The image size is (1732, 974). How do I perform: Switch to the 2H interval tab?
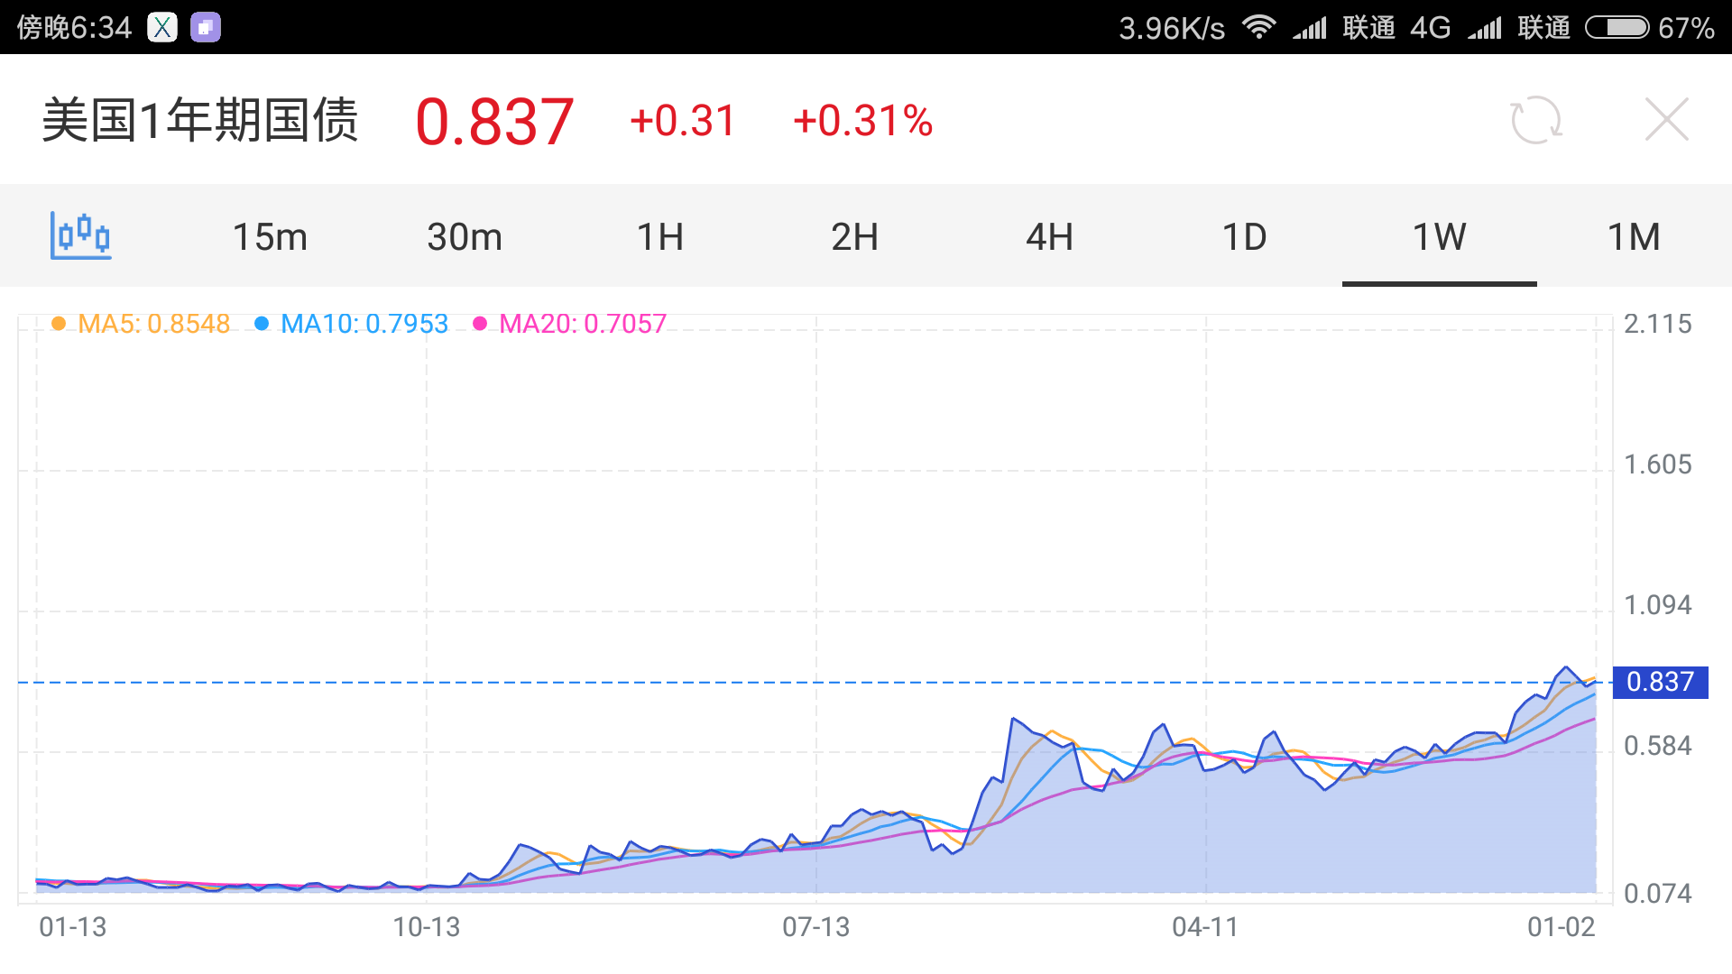pyautogui.click(x=854, y=236)
